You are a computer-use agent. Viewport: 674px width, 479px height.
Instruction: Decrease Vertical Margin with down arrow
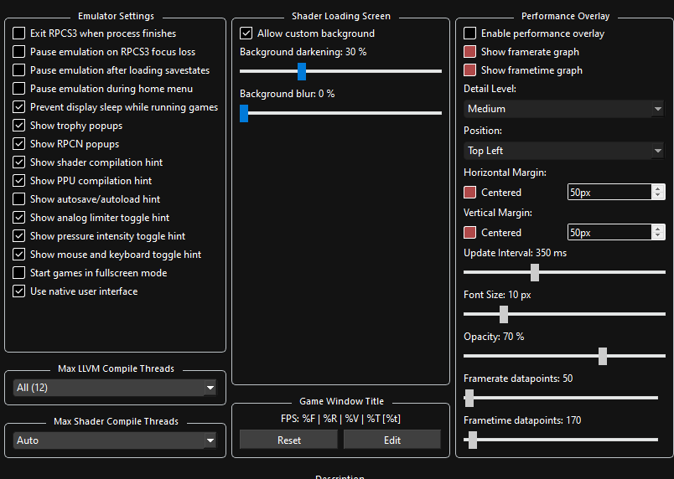(x=658, y=236)
